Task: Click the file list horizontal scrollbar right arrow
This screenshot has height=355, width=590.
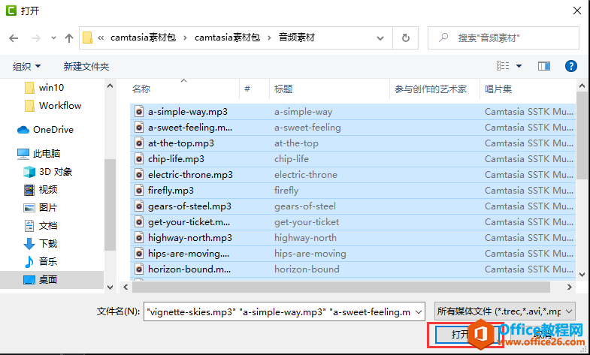Action: [569, 287]
